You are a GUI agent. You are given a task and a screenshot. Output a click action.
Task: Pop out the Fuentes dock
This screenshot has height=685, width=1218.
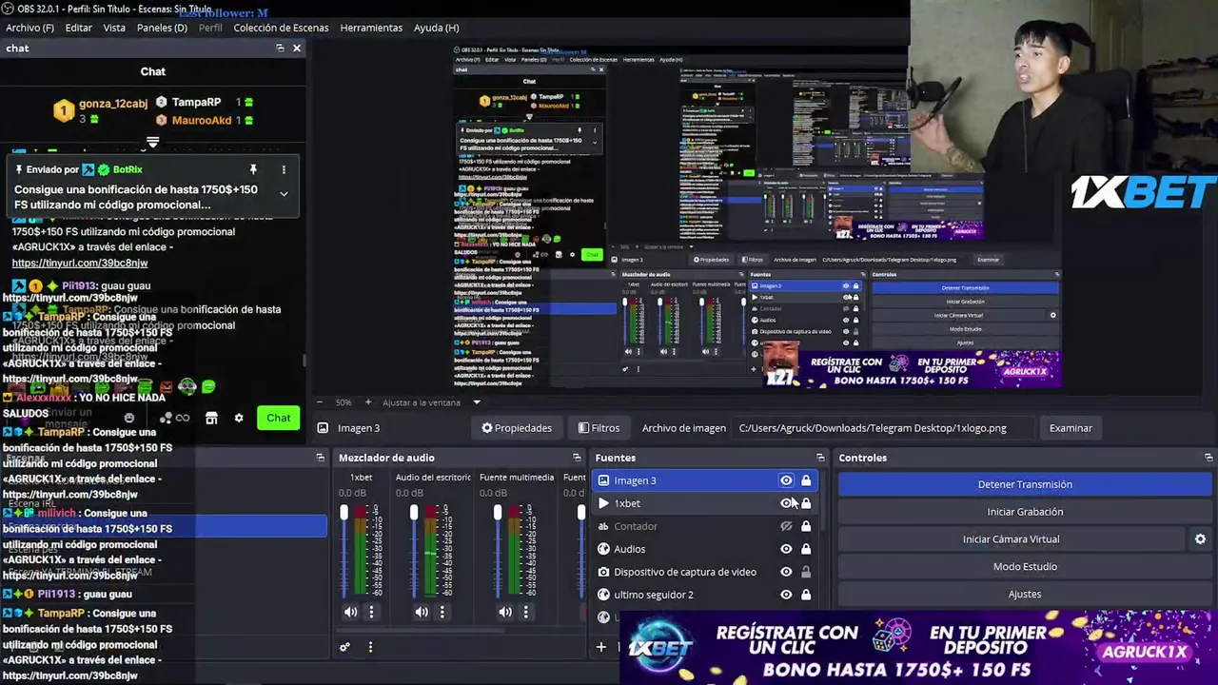tap(820, 458)
